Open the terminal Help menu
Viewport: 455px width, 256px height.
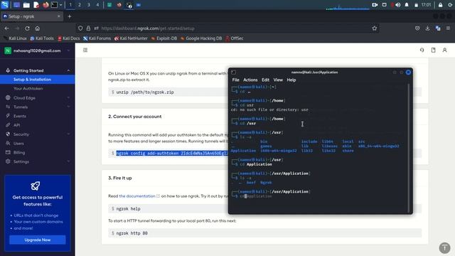coord(291,80)
